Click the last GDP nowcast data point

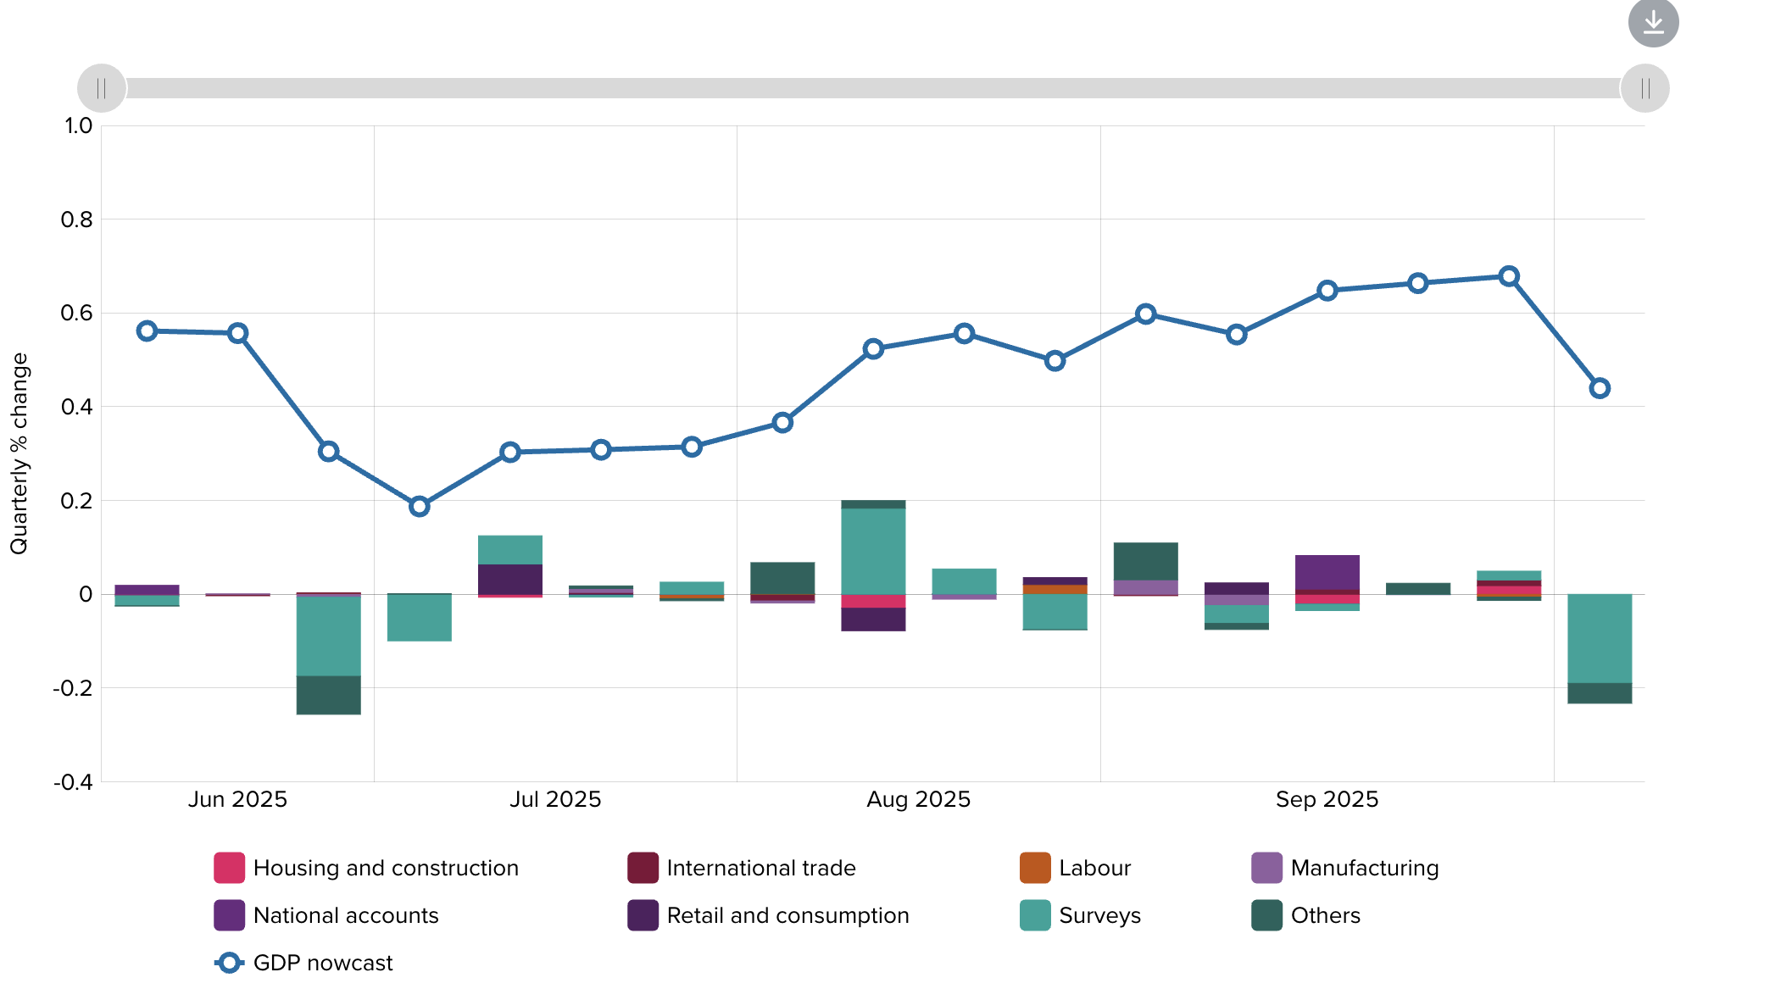pyautogui.click(x=1600, y=388)
